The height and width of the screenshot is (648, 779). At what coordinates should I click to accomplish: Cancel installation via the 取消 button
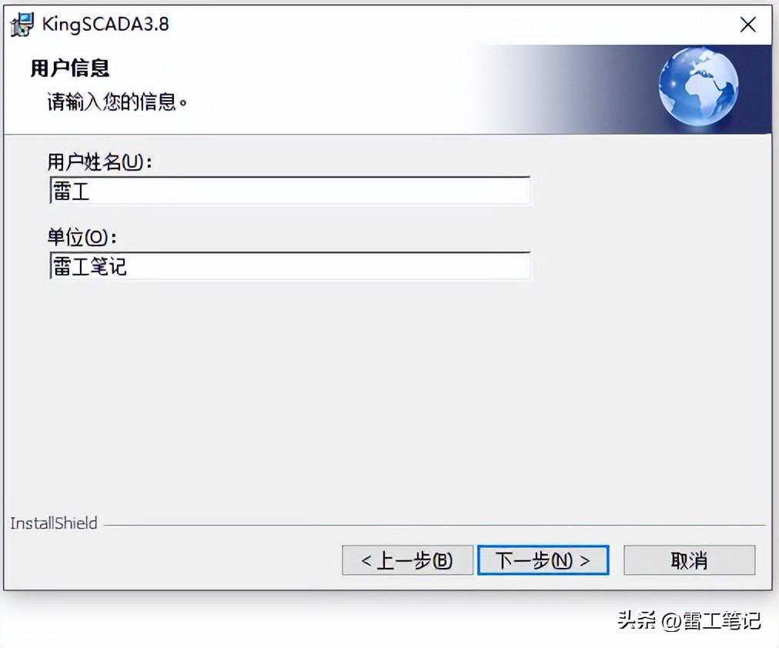click(x=689, y=560)
